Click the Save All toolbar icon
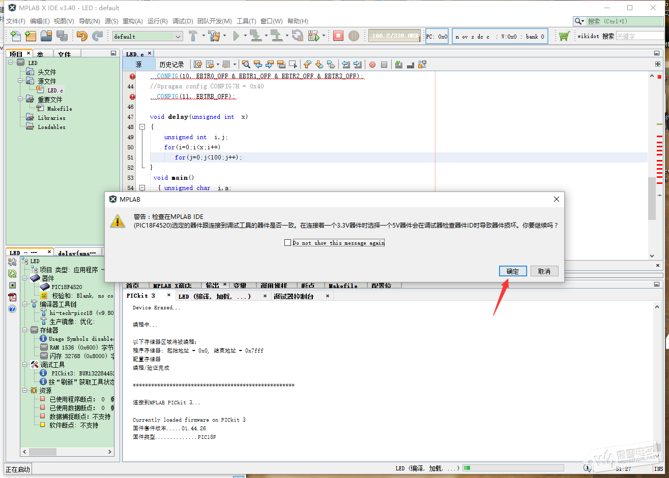Viewport: 669px width, 478px height. pos(62,36)
